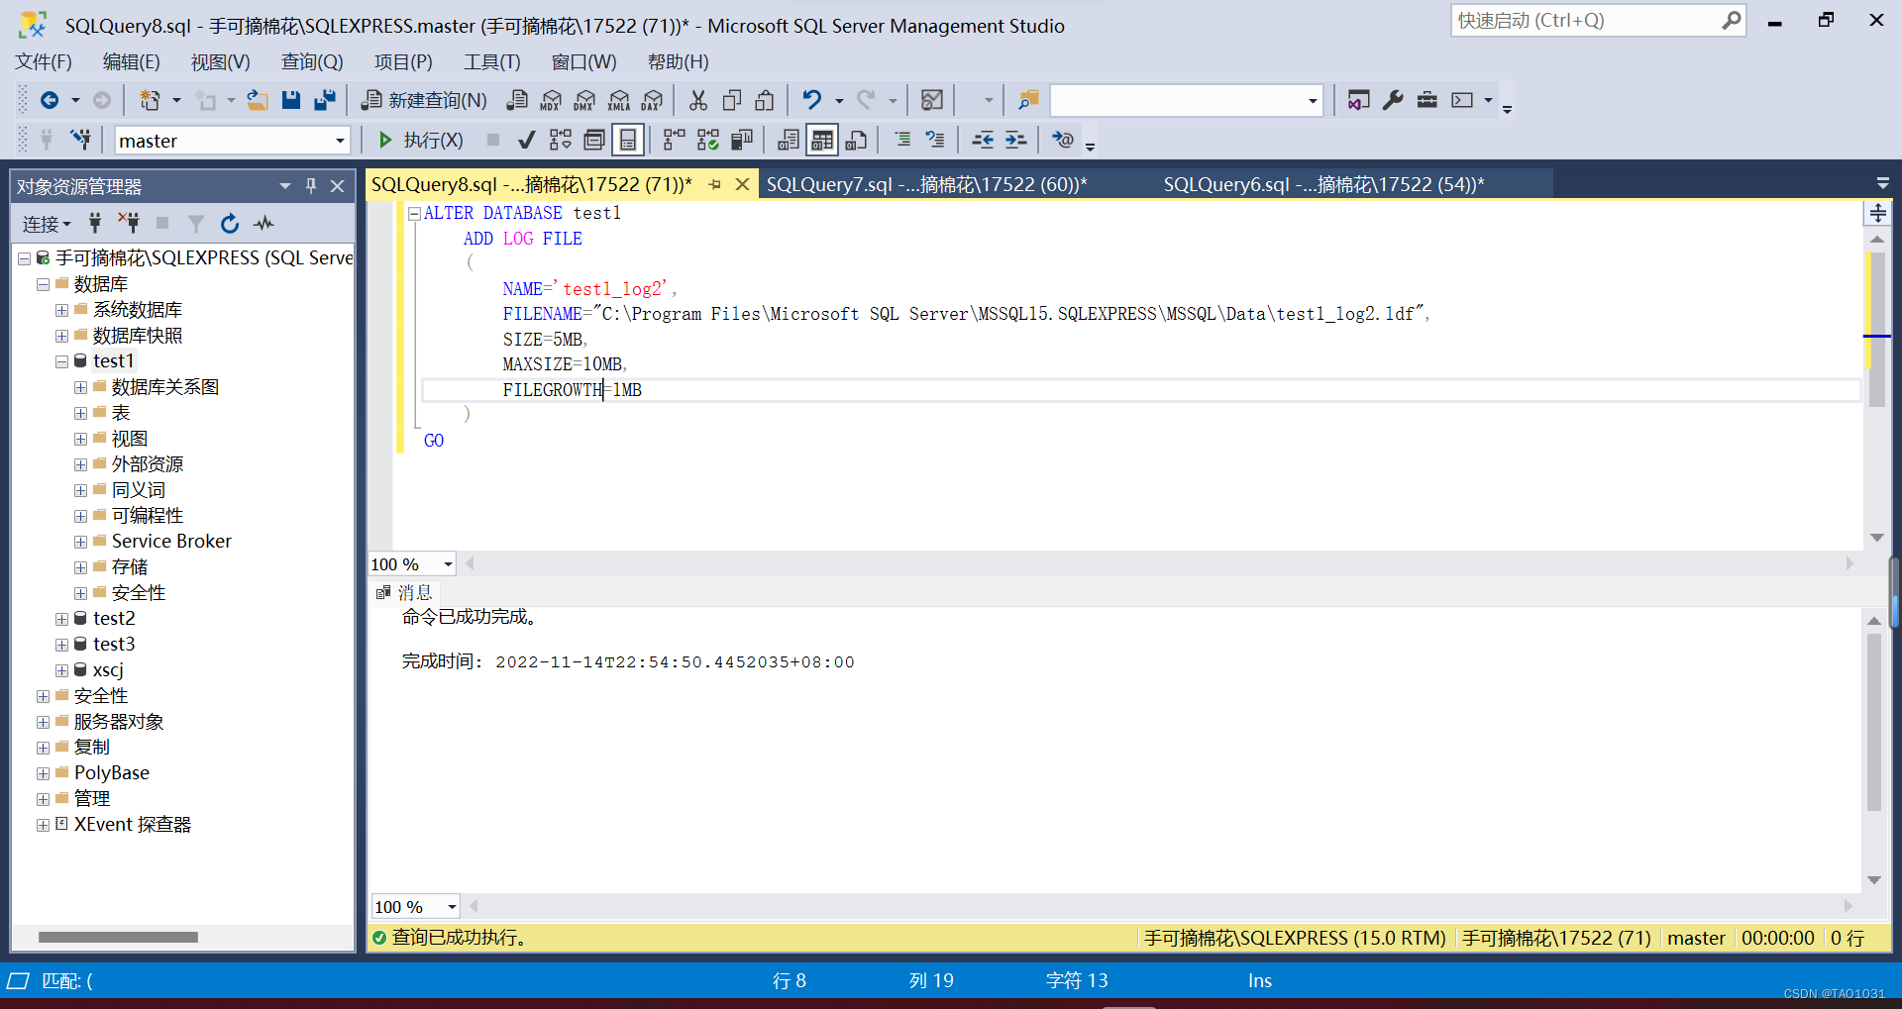Comment out the selected lines icon

[902, 141]
